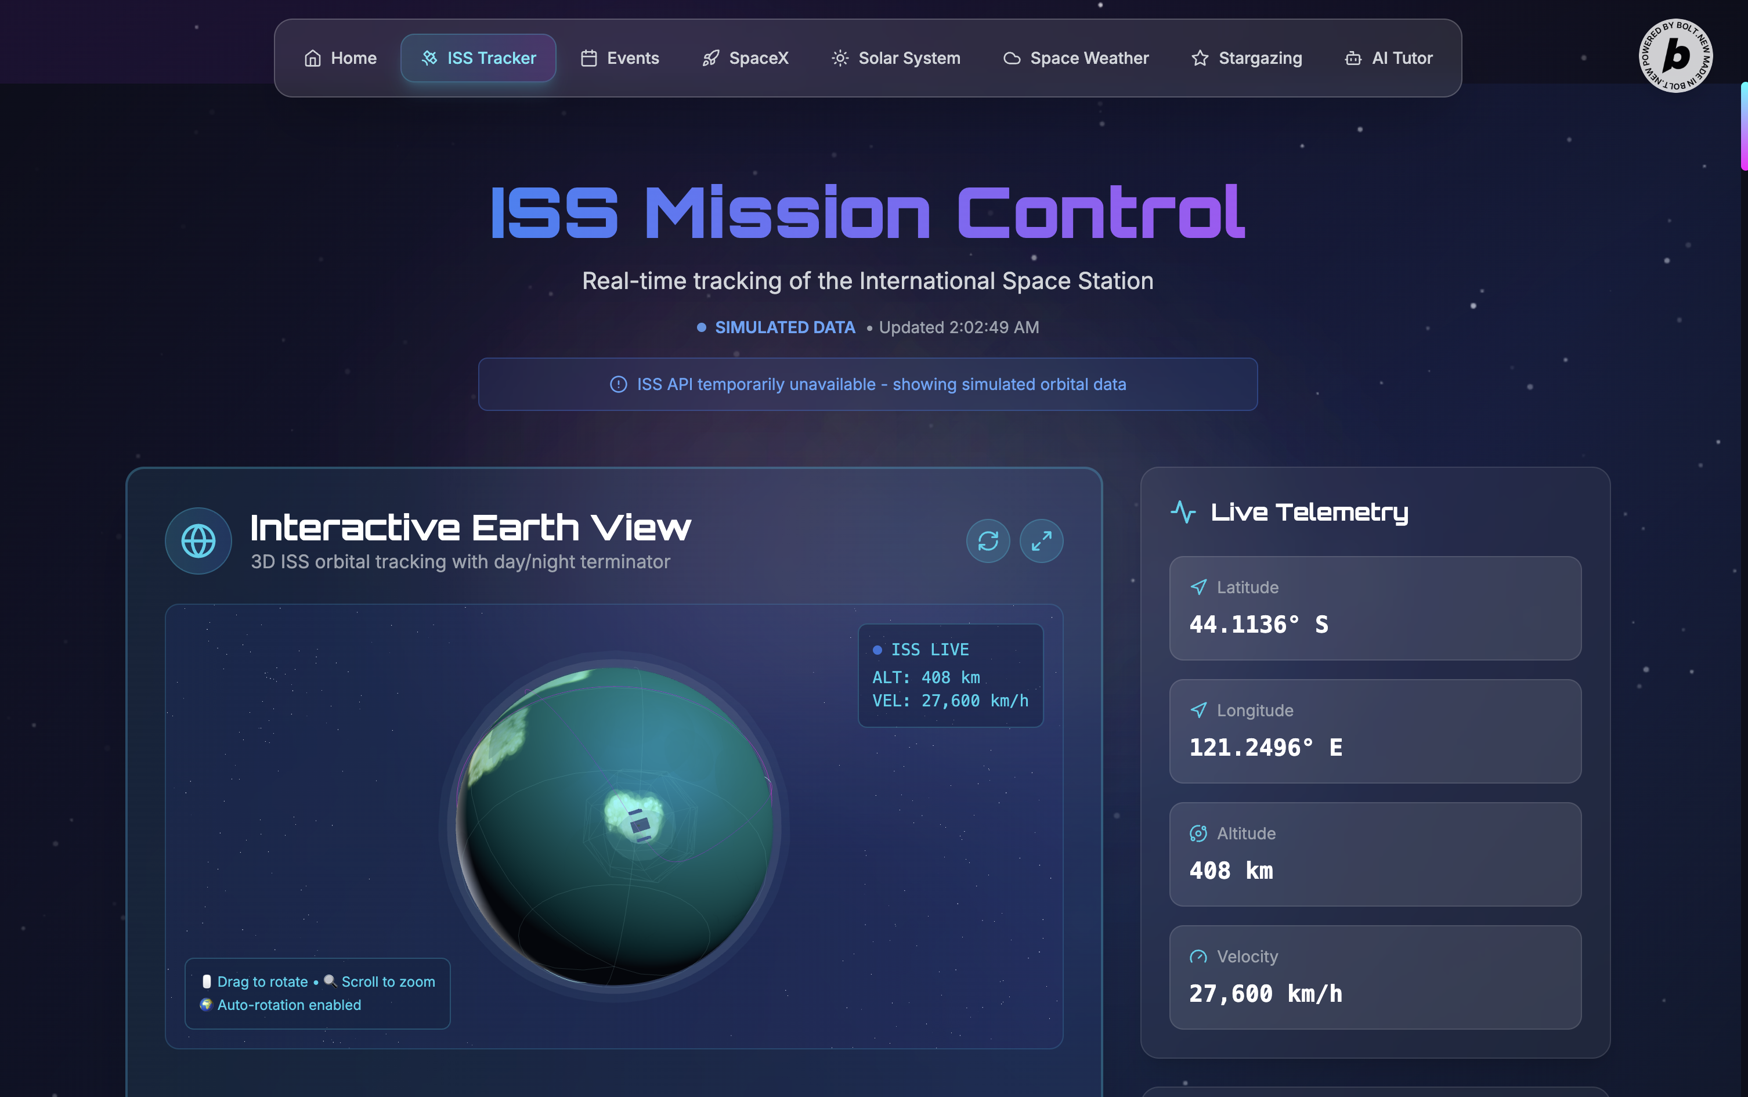The image size is (1748, 1097).
Task: Click the Bolt.new badge logo
Action: pos(1675,56)
